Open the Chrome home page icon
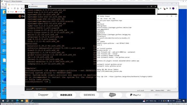Screen dimensions: 187x105 (x=18, y=8)
